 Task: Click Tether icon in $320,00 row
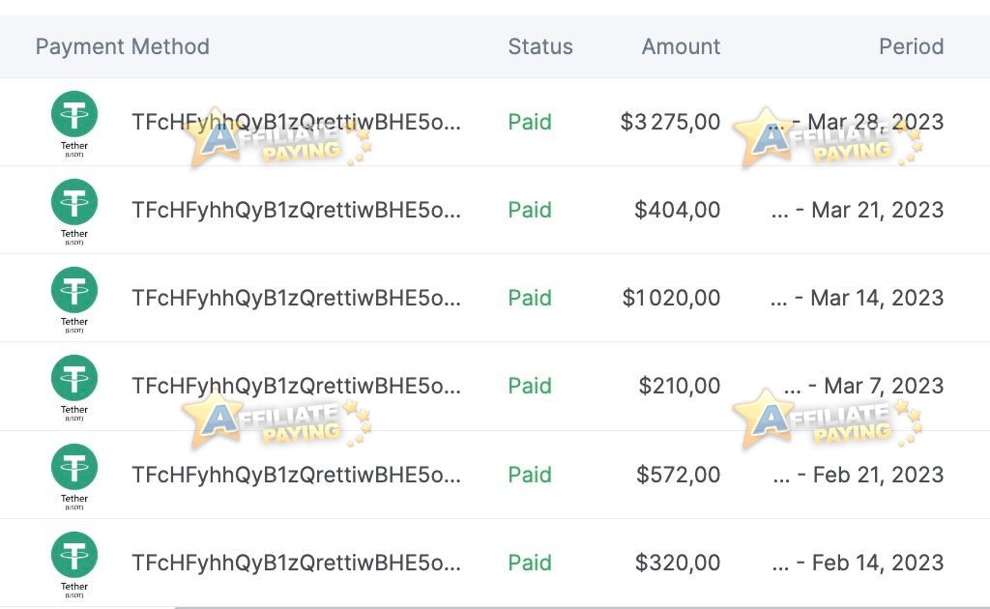[73, 556]
